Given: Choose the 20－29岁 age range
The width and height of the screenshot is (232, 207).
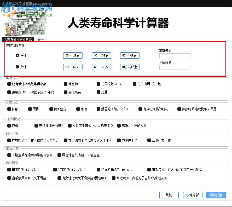Looking at the screenshot, I should 72,55.
